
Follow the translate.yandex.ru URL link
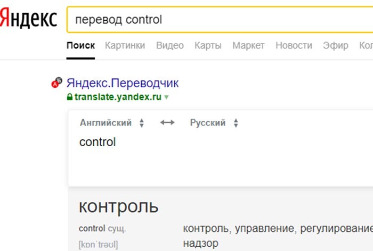click(x=118, y=97)
